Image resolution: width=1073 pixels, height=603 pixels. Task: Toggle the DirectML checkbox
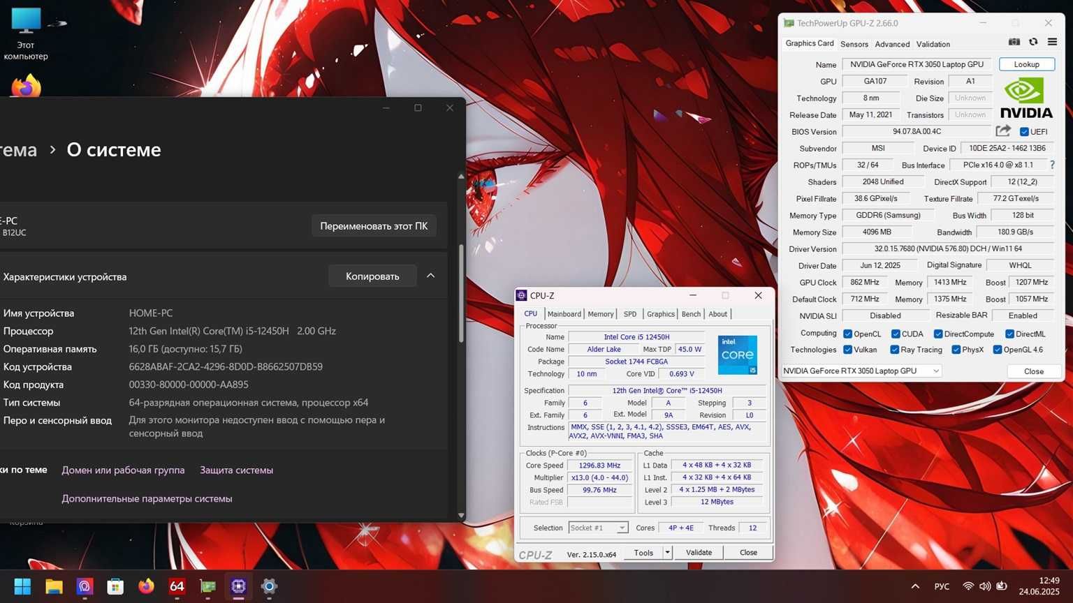tap(1009, 334)
